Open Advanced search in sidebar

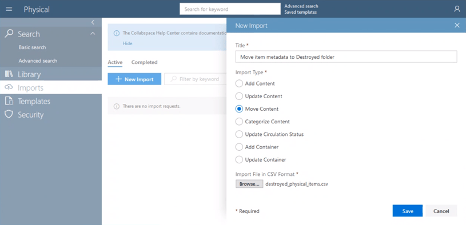coord(38,61)
